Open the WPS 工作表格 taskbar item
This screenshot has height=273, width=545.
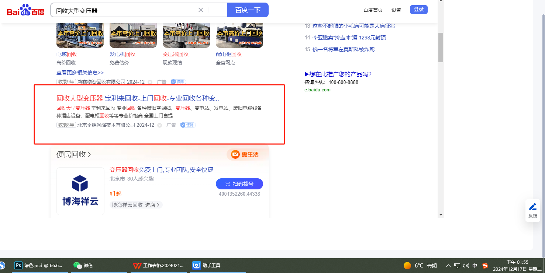pyautogui.click(x=158, y=265)
